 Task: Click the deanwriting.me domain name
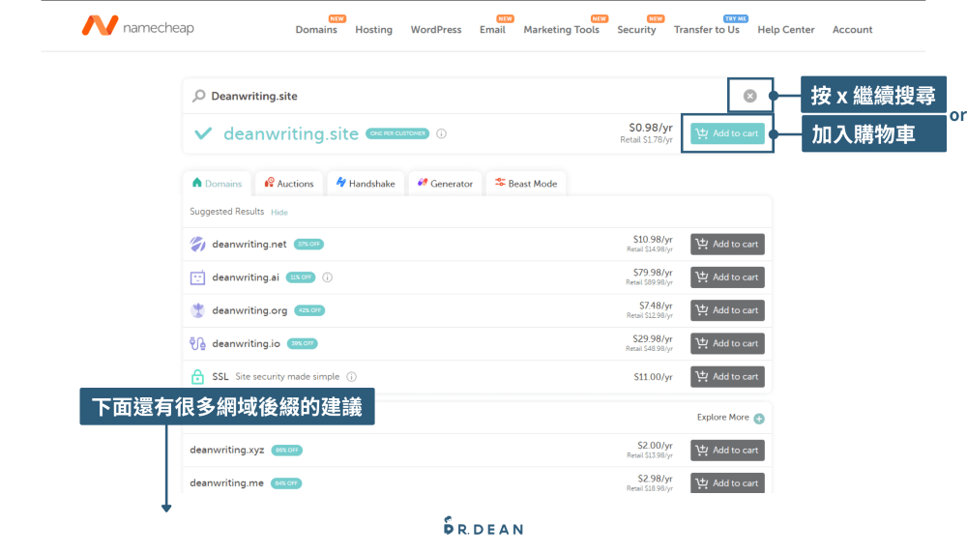coord(226,483)
